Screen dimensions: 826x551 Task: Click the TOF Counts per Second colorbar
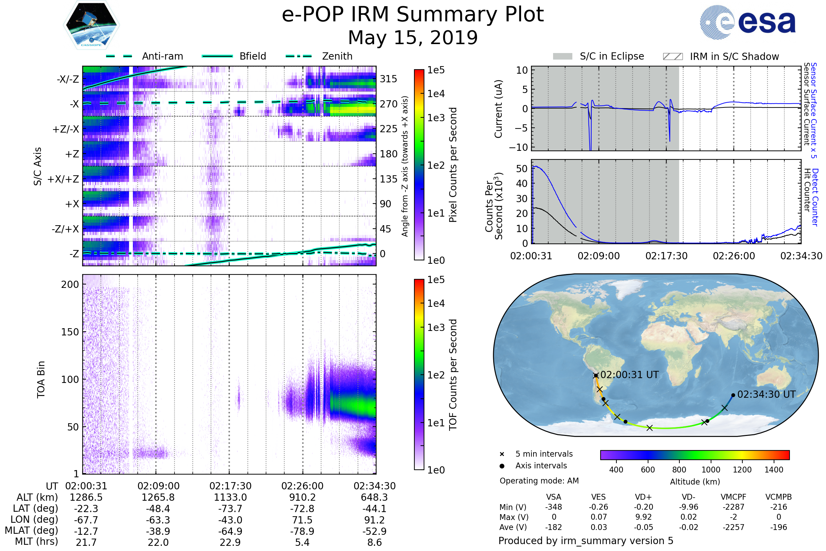[419, 375]
